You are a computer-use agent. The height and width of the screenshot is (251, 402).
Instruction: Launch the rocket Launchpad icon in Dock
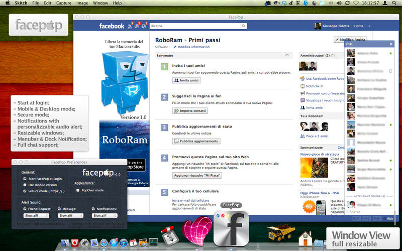[x=84, y=242]
